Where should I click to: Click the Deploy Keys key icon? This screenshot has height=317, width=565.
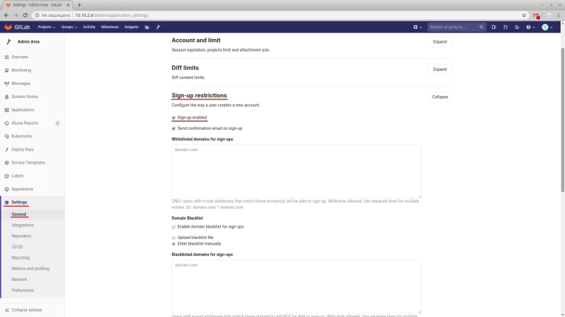[7, 150]
